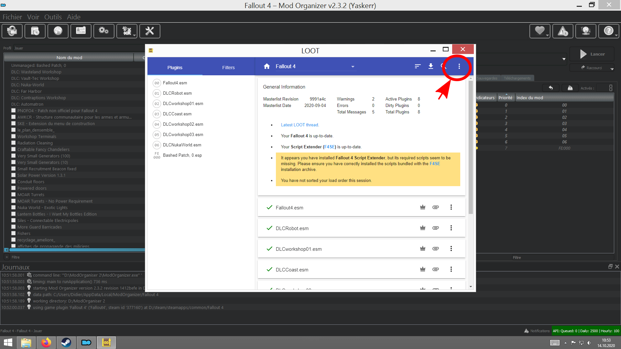Screen dimensions: 621x349
Task: Click crown master file icon on Fallout4.esm
Action: (x=422, y=207)
